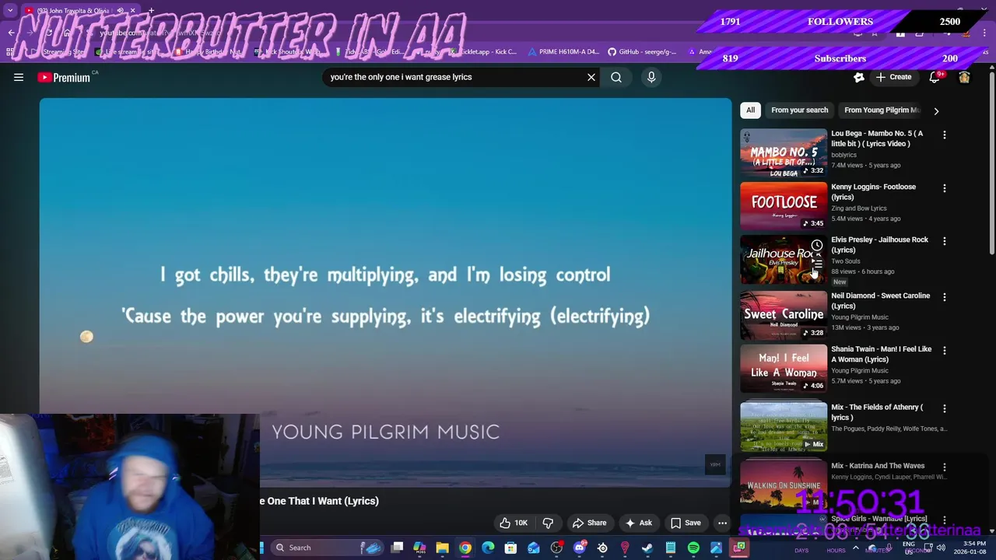Open the Lou Bega Mambo No. 5 thumbnail
996x560 pixels.
pos(784,153)
